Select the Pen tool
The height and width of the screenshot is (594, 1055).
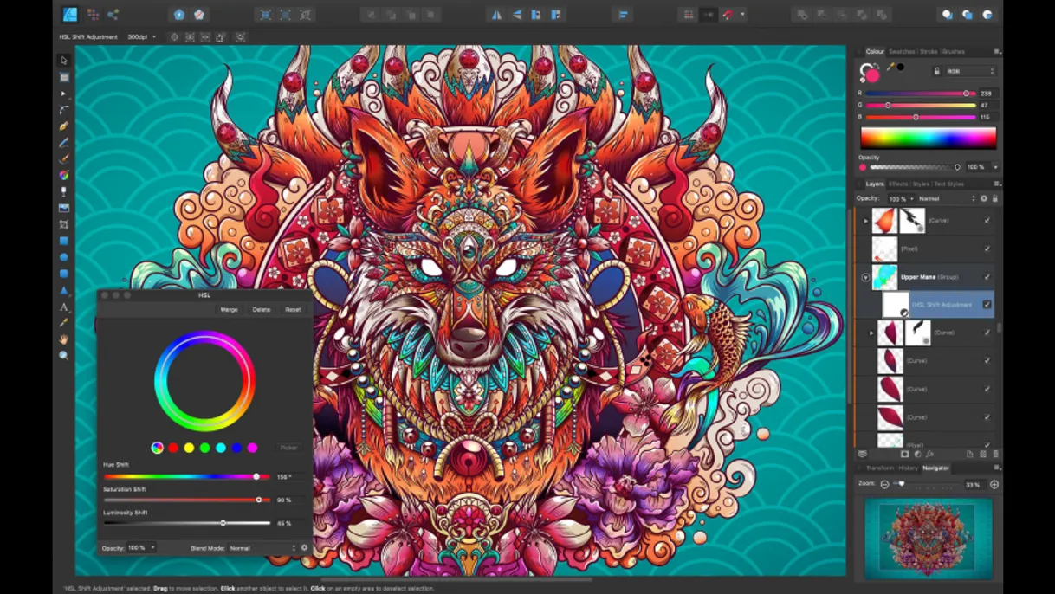point(64,126)
